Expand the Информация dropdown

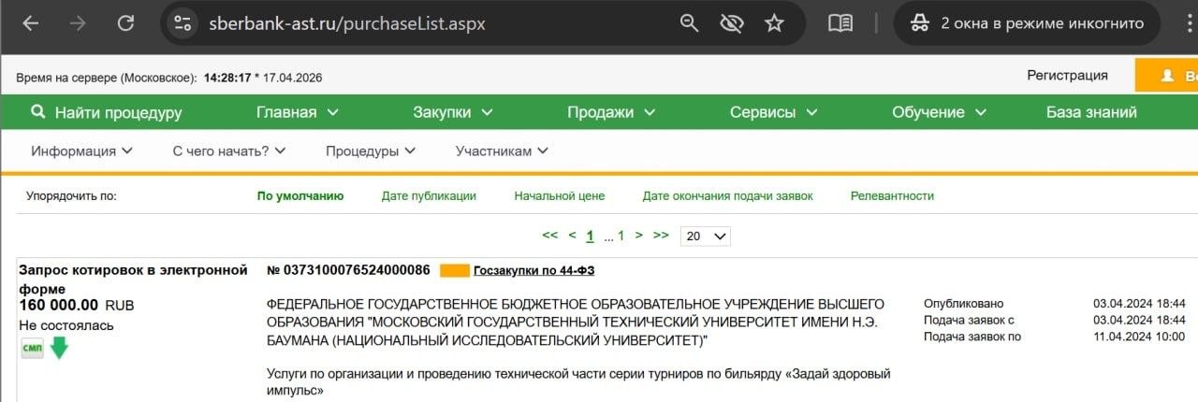click(82, 151)
